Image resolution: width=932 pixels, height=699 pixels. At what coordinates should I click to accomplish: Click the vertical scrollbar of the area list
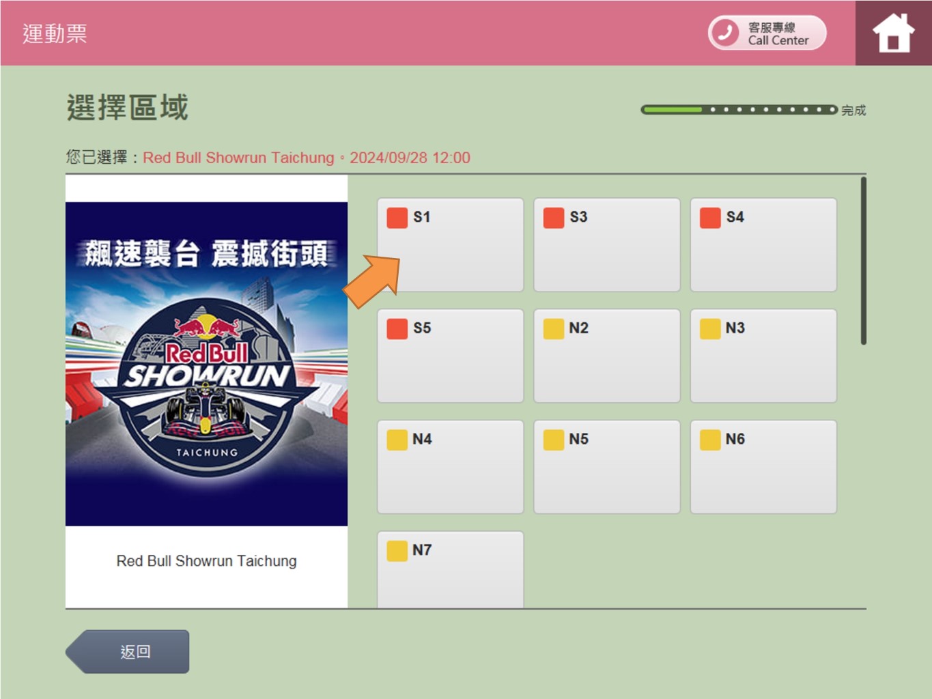863,261
